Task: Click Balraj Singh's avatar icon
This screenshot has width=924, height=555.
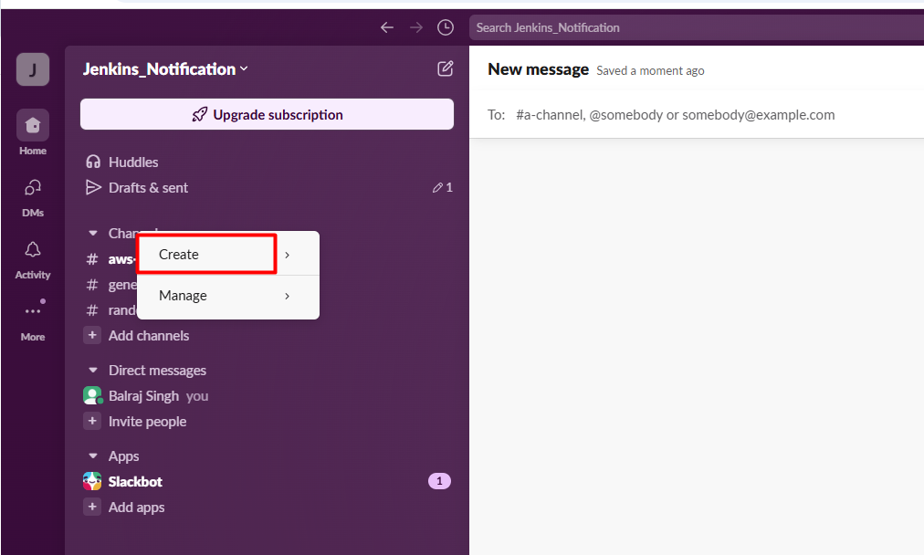Action: 92,395
